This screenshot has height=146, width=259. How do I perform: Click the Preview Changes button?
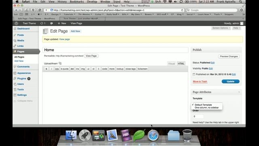[x=229, y=56]
